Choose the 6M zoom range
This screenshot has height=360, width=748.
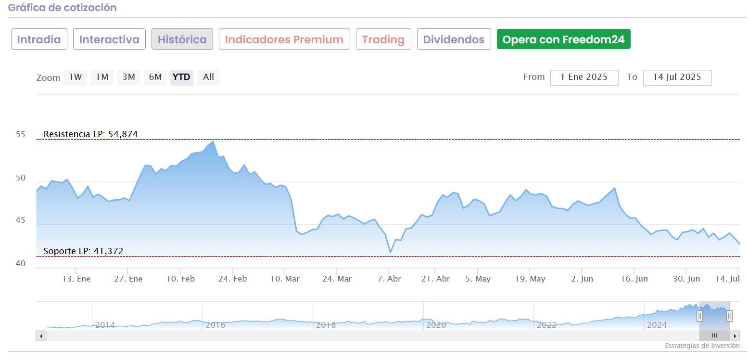[155, 77]
